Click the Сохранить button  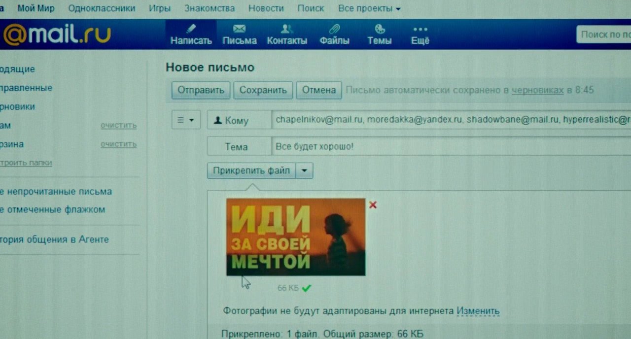[x=263, y=90]
